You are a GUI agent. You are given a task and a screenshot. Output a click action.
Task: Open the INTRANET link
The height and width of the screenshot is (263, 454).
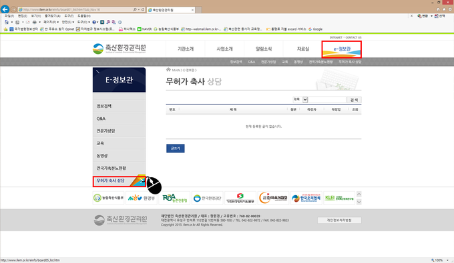coord(336,37)
